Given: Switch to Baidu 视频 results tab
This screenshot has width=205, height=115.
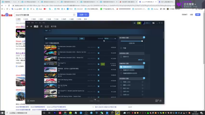Looking at the screenshot, I should coord(33,19).
